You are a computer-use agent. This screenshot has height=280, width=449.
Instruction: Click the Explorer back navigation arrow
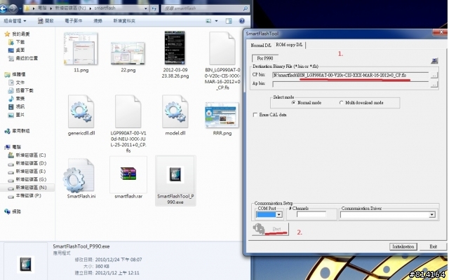click(x=3, y=8)
